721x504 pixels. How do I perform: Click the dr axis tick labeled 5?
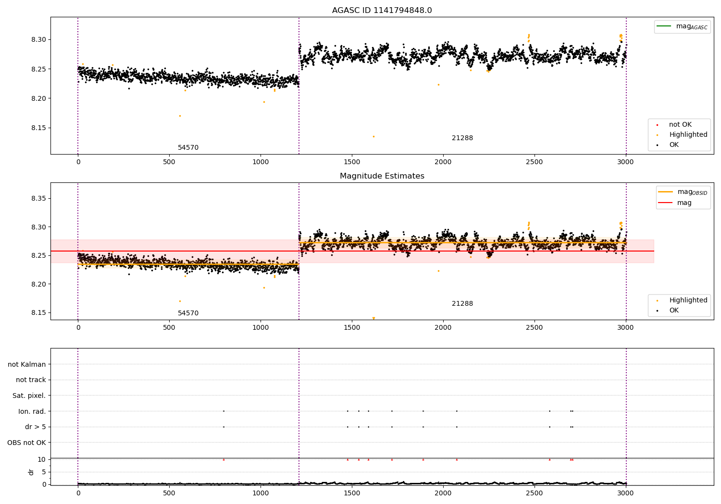click(x=44, y=472)
